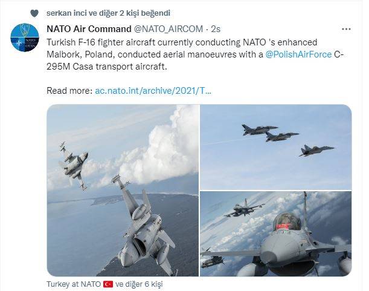
Task: Click the tweet body text to expand
Action: point(195,54)
